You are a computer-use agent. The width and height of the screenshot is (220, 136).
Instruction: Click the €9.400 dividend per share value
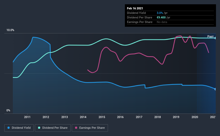point(161,17)
